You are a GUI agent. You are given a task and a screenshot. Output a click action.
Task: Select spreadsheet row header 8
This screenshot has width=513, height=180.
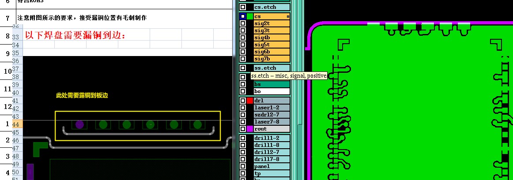coord(6,36)
